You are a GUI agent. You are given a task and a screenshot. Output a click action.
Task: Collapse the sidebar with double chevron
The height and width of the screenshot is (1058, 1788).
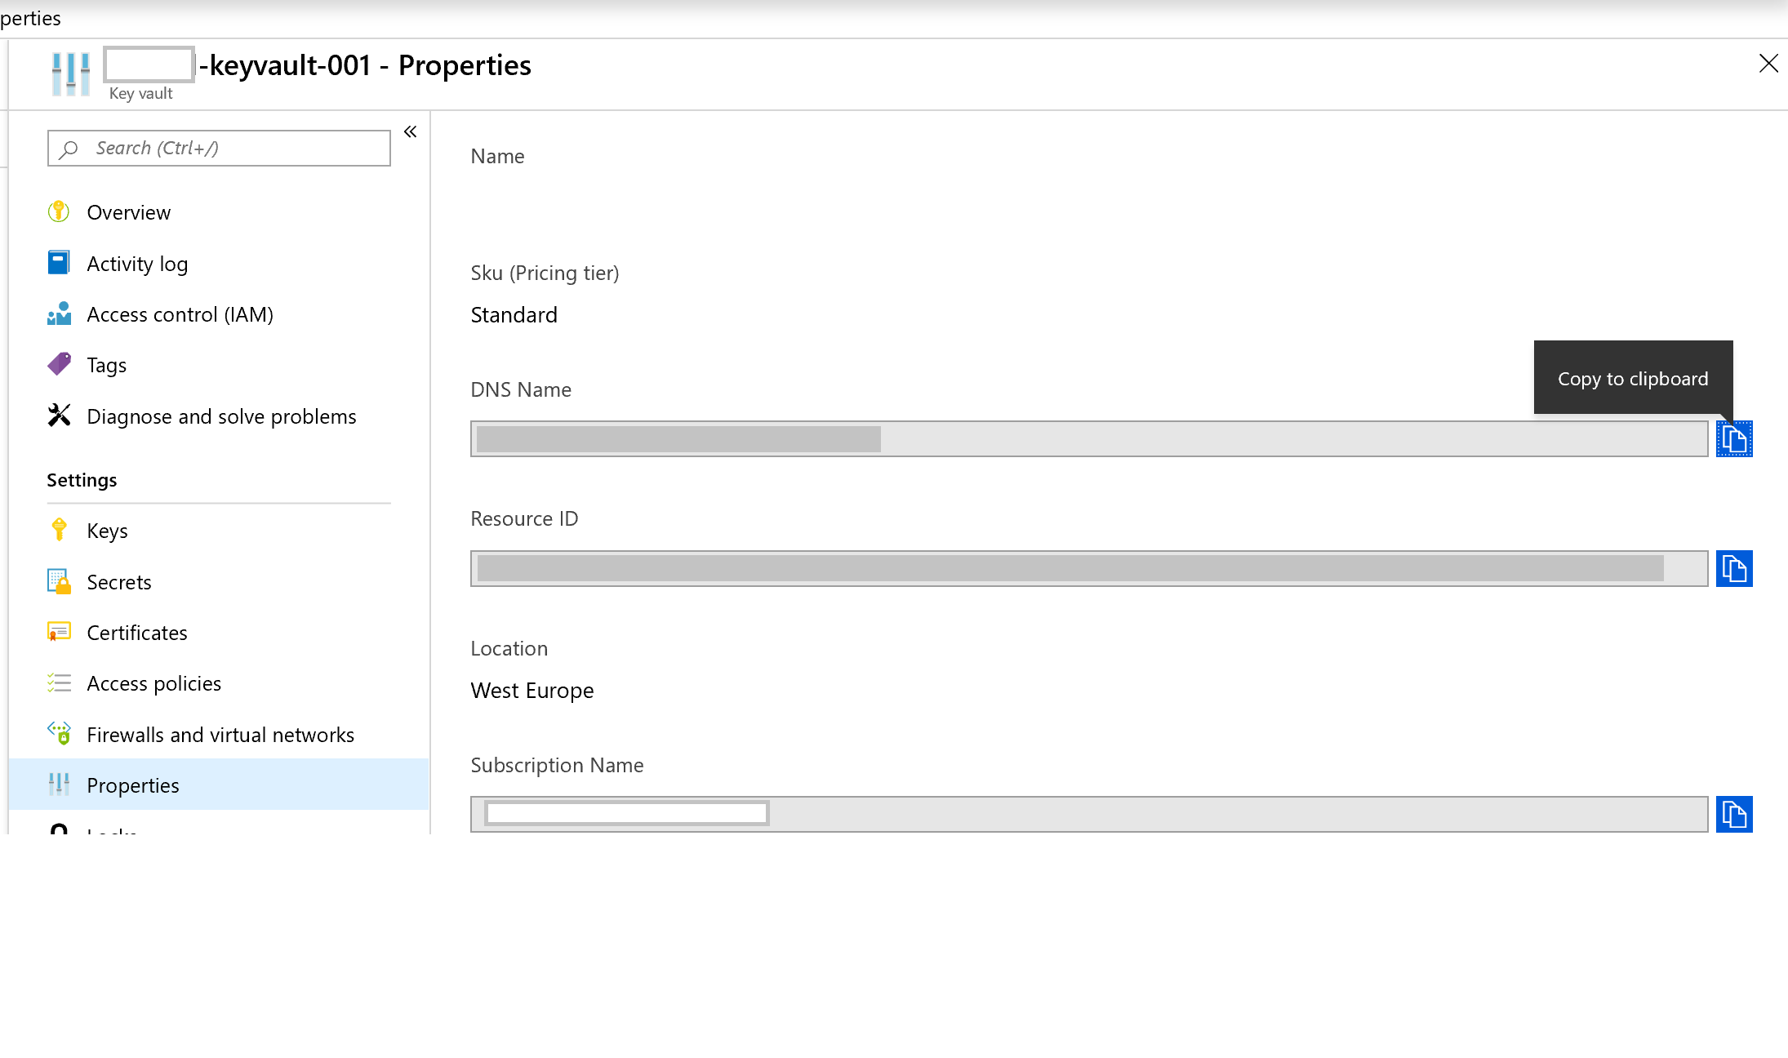410,132
